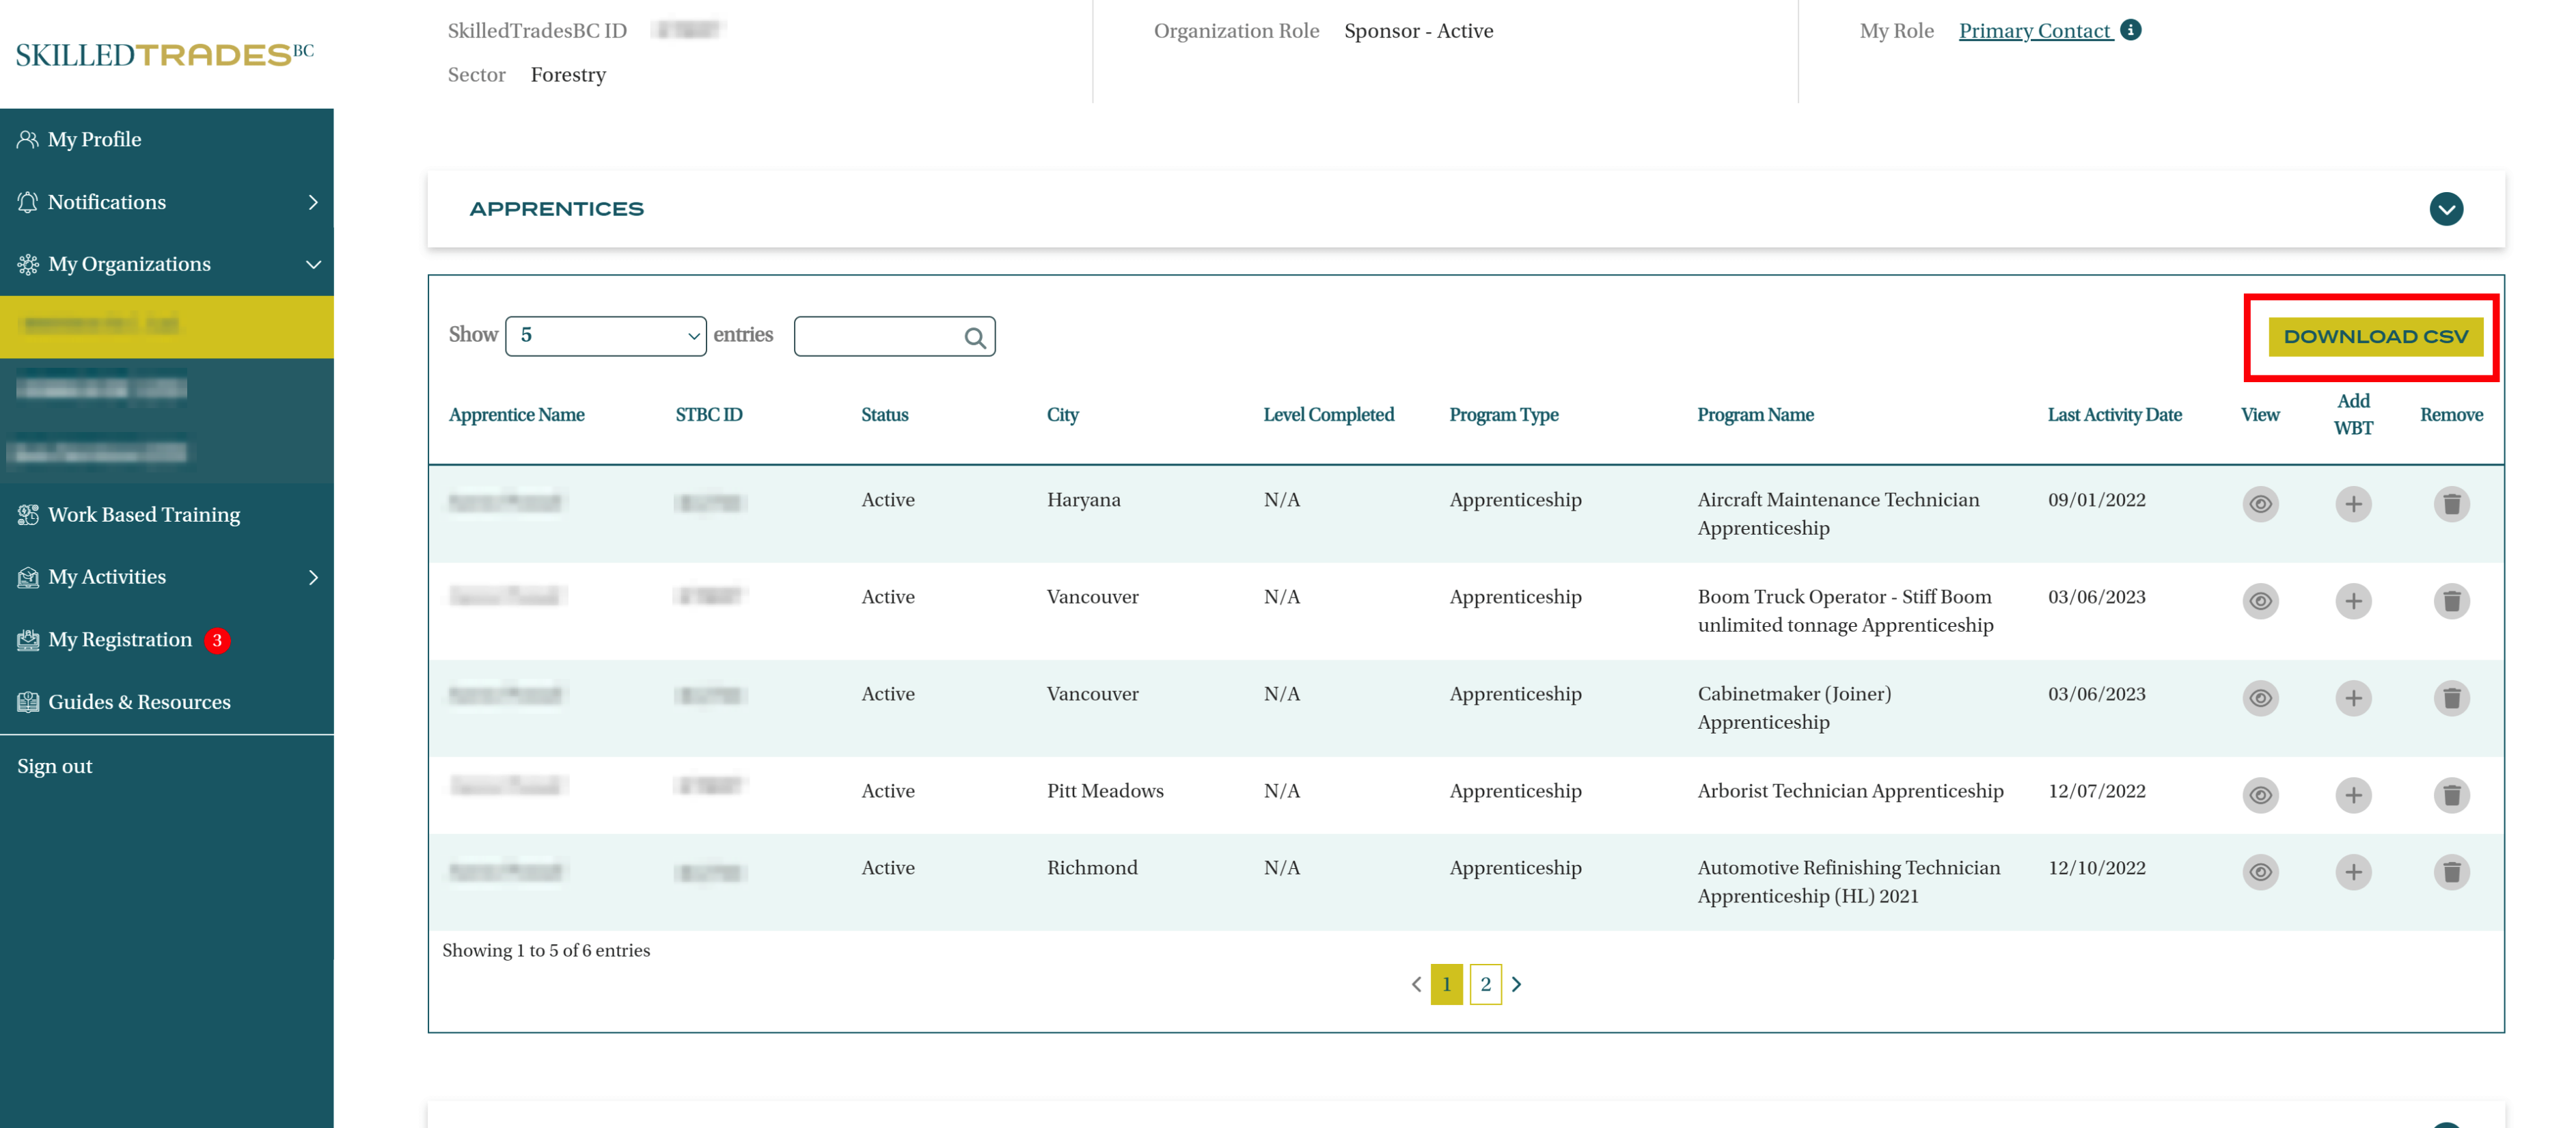
Task: Open the Show entries dropdown
Action: tap(606, 335)
